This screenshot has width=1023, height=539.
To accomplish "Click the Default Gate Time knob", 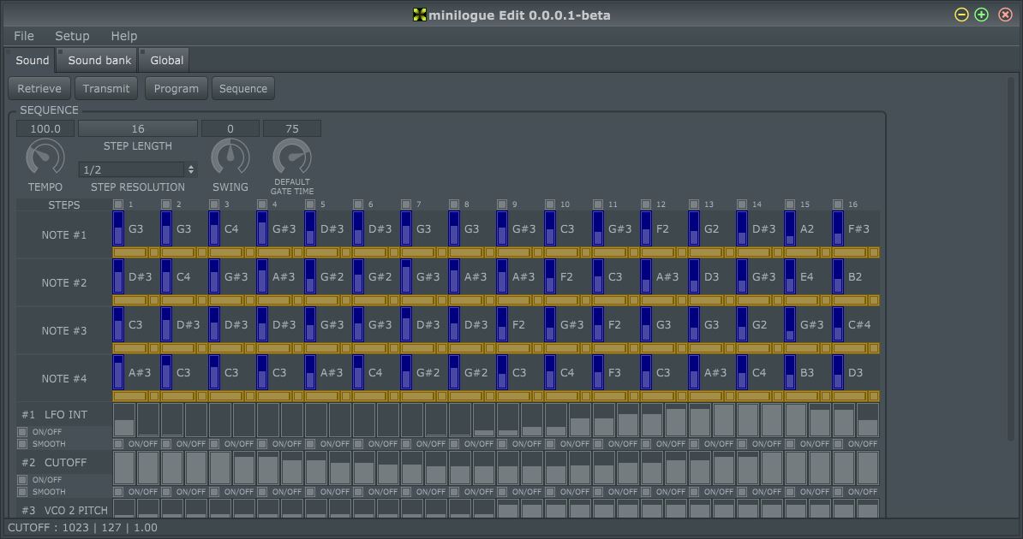I will [291, 157].
